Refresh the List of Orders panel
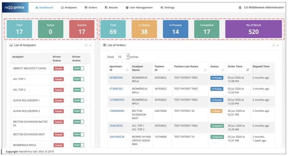This screenshot has height=156, width=288. click(x=274, y=45)
